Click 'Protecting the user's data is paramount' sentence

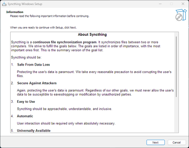click(x=94, y=74)
